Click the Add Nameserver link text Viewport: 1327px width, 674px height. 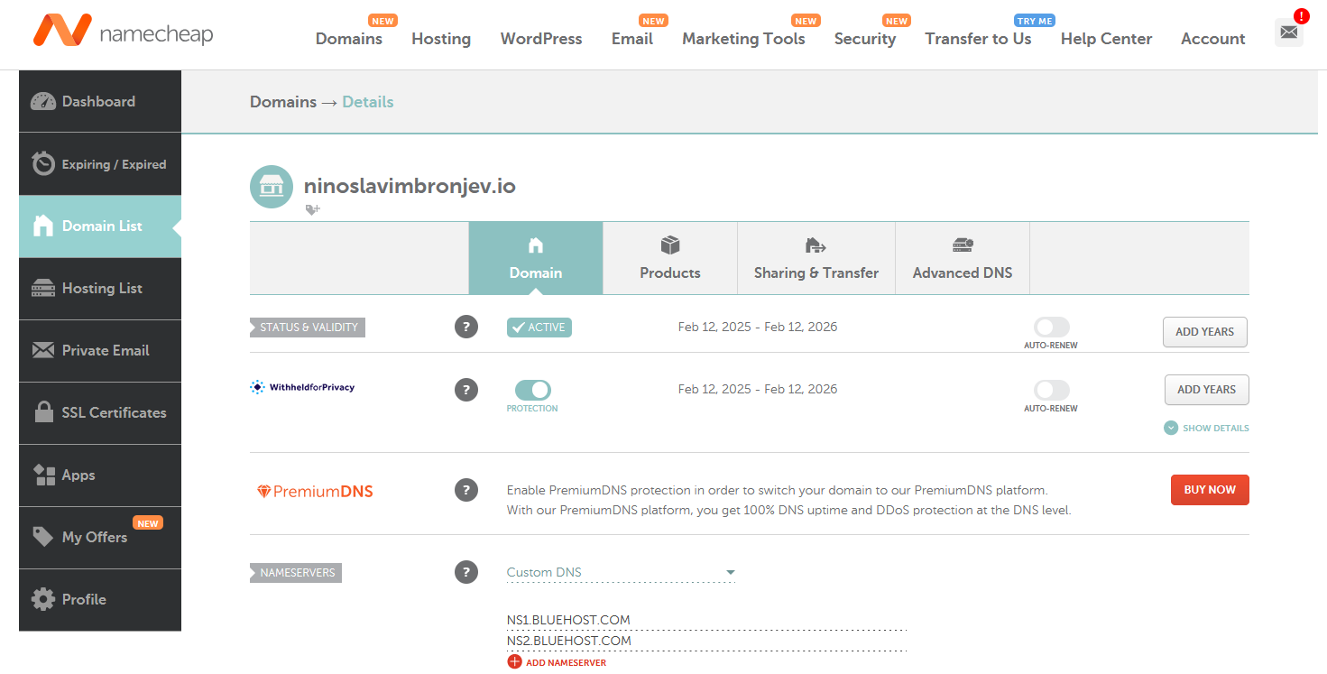[566, 662]
